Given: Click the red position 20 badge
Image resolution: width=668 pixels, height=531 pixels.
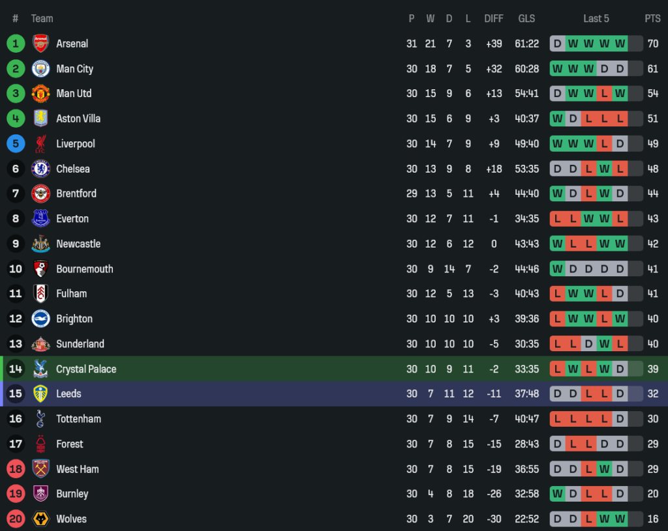Looking at the screenshot, I should pyautogui.click(x=16, y=519).
